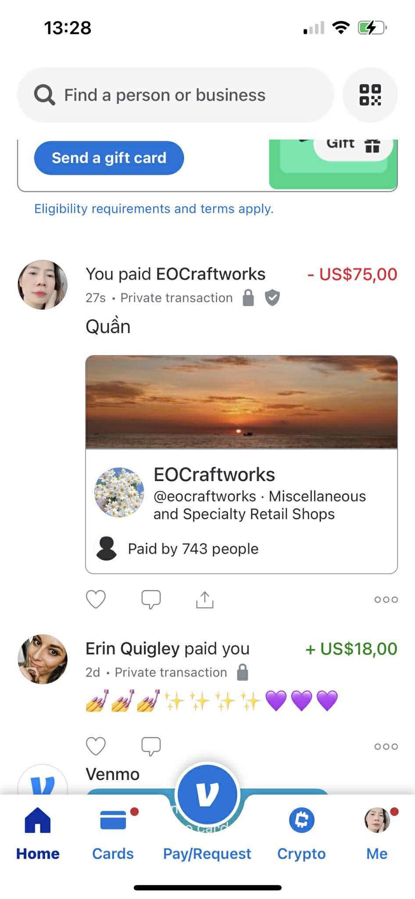Comment on Erin Quigley's payment

[x=151, y=746]
